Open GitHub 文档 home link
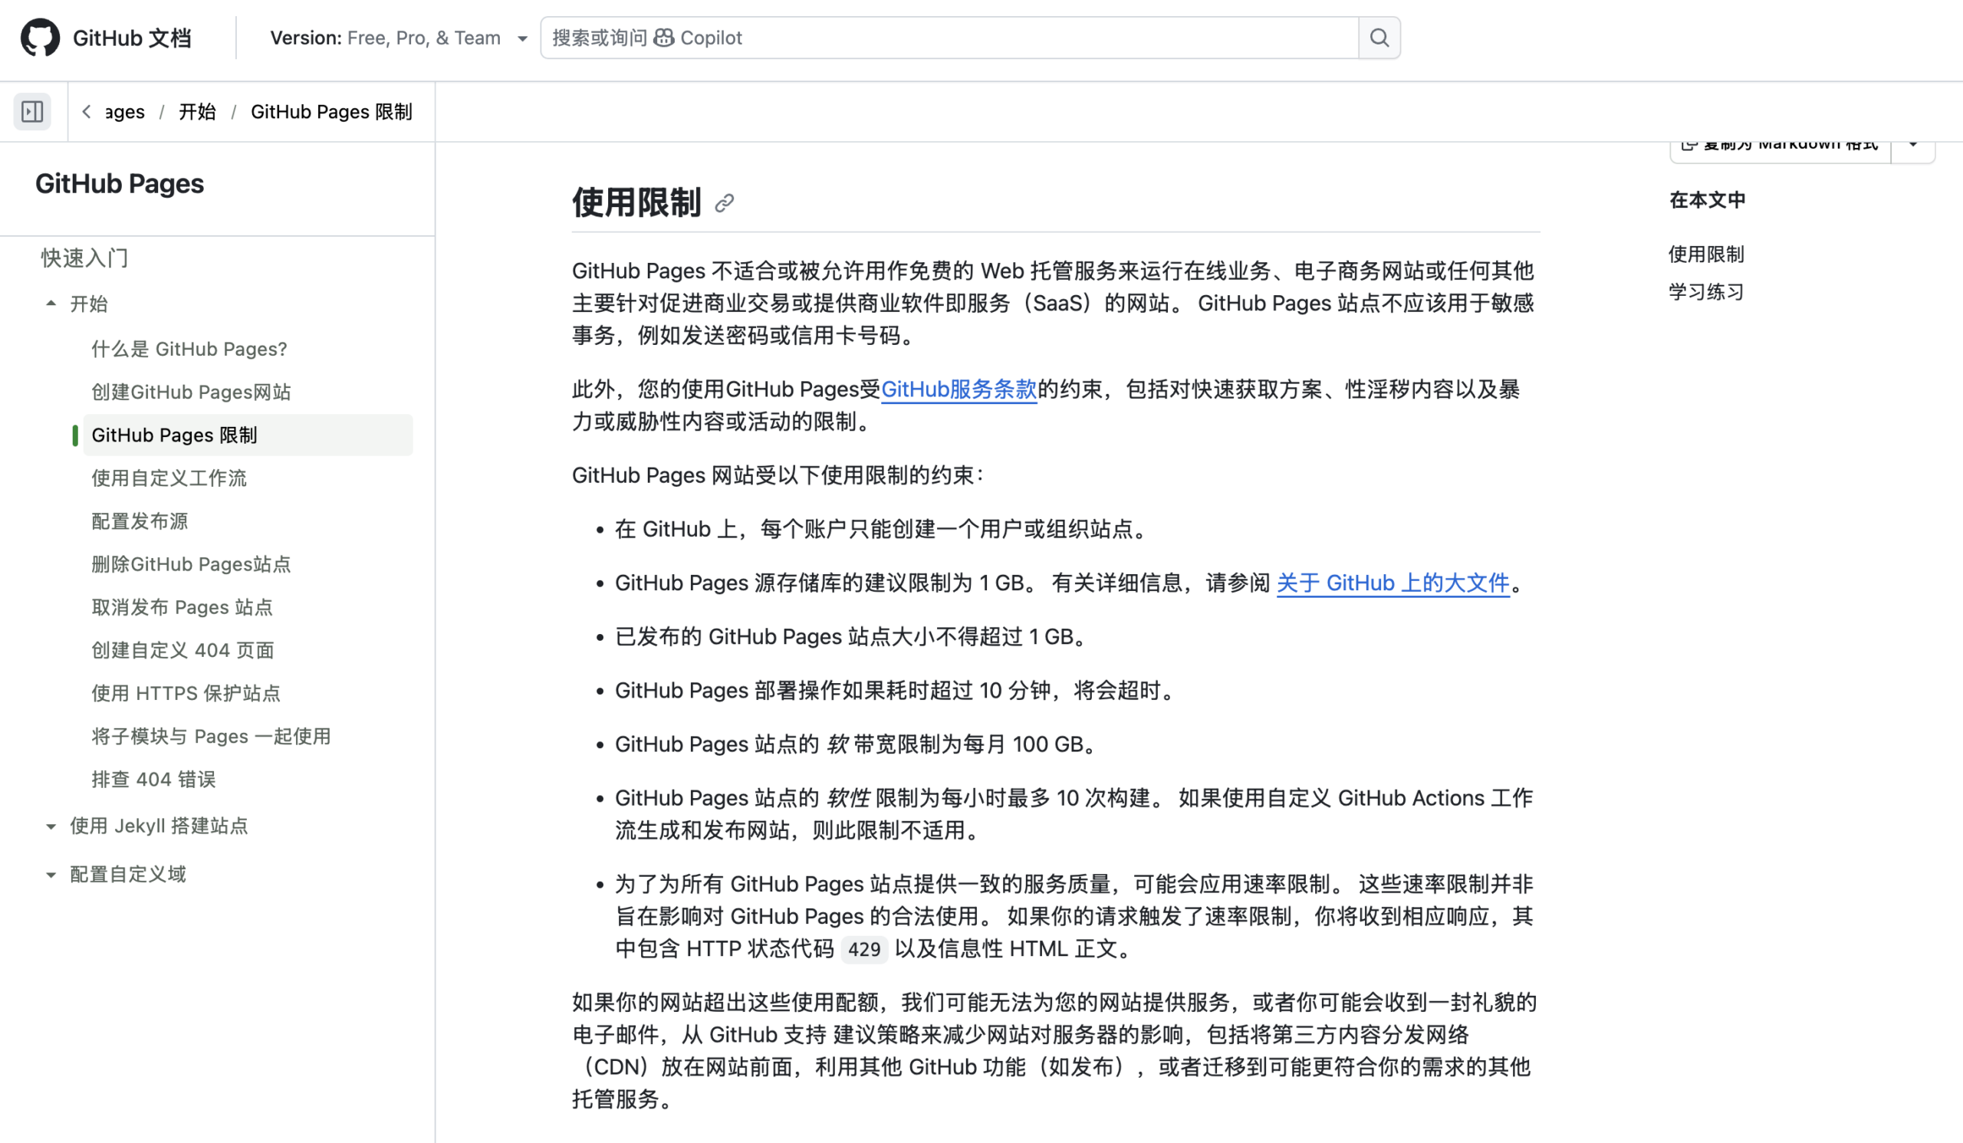The height and width of the screenshot is (1143, 1963). [x=132, y=38]
